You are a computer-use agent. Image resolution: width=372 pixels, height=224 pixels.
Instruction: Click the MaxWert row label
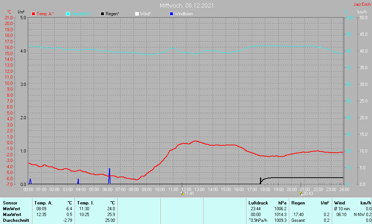point(12,215)
